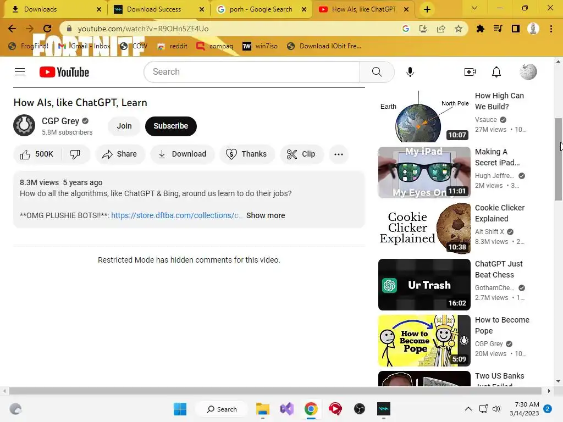This screenshot has width=563, height=422.
Task: Click the Clip button
Action: pyautogui.click(x=302, y=154)
